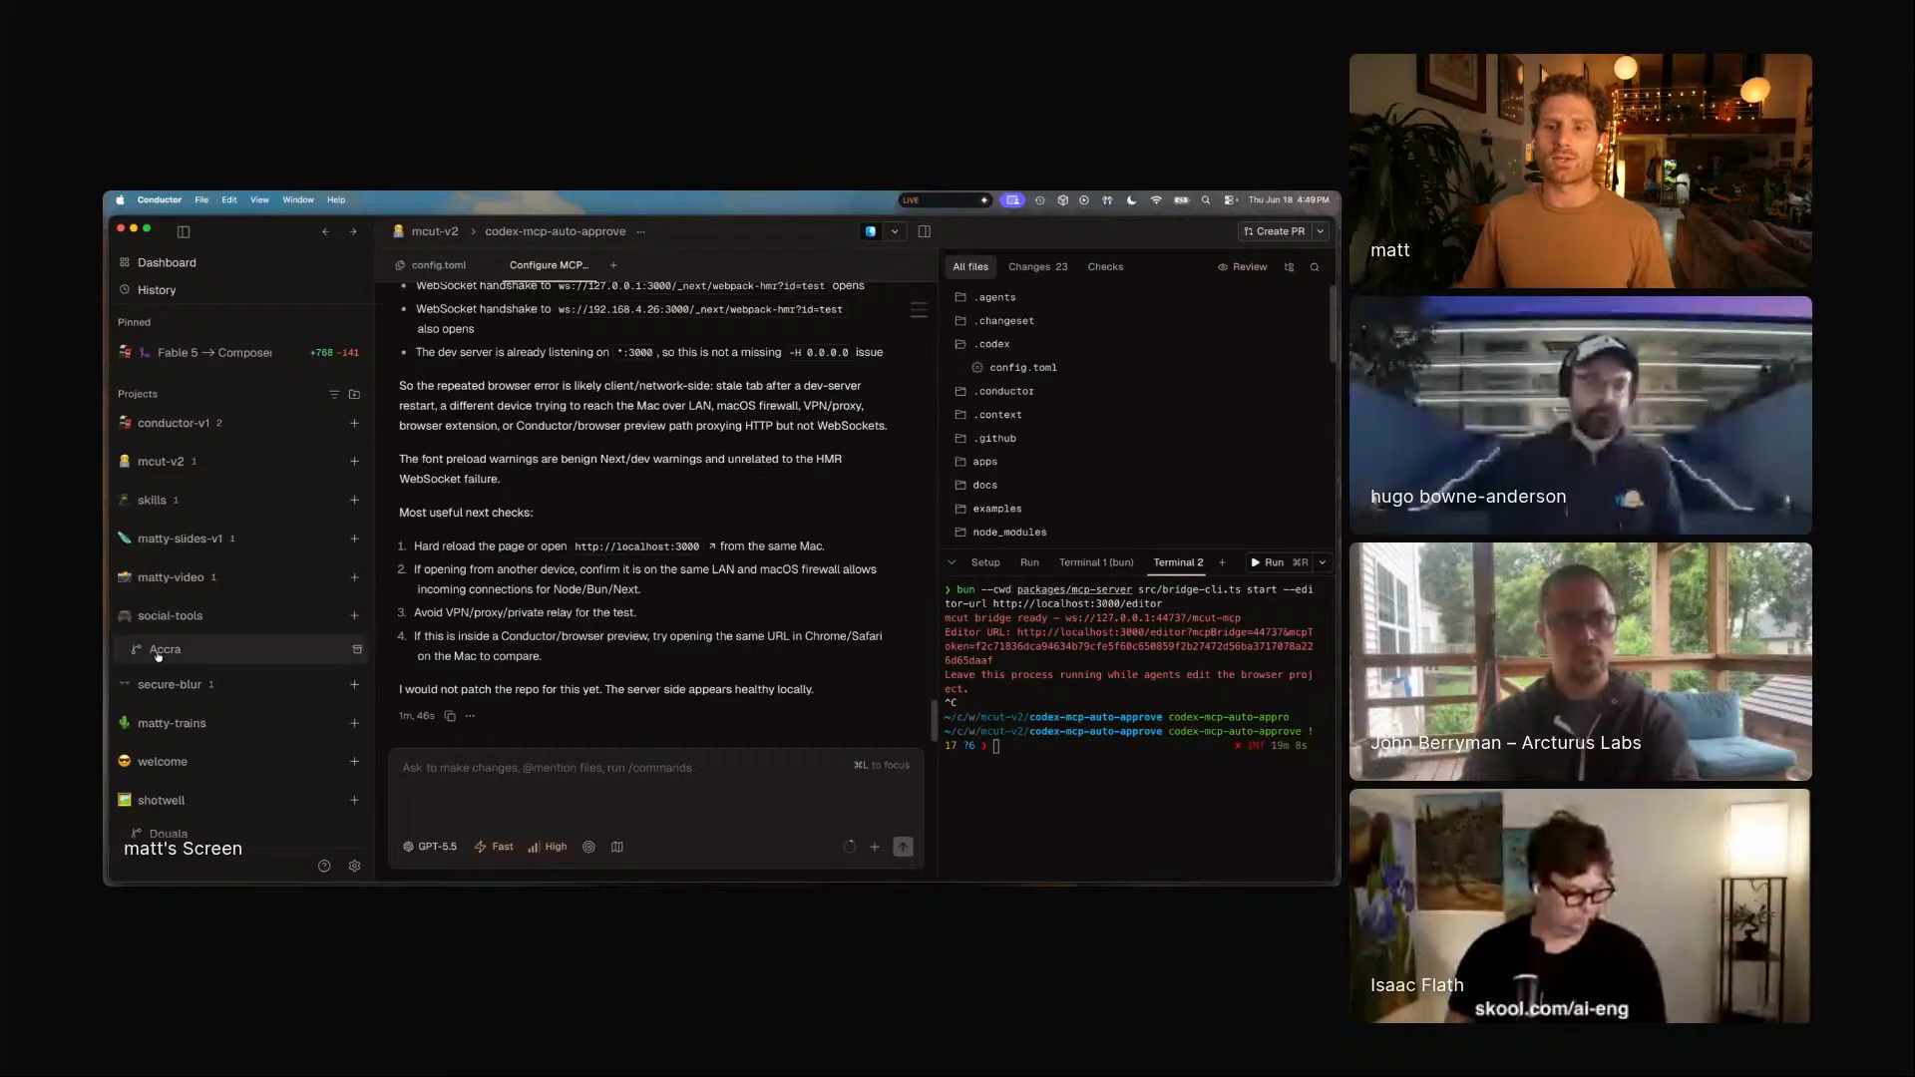Screen dimensions: 1915x1077
Task: Toggle the left sidebar panel icon
Action: (x=184, y=231)
